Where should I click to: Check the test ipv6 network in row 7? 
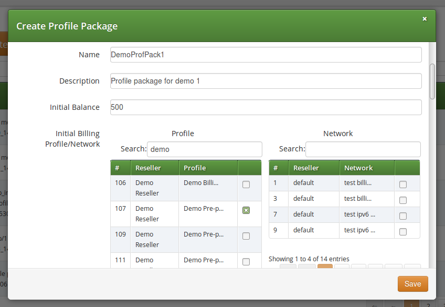pyautogui.click(x=402, y=214)
